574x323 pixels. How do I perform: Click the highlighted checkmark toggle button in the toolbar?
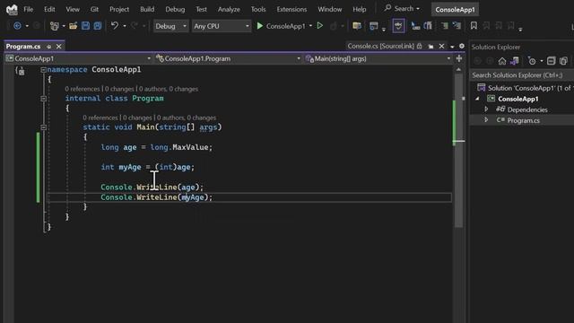(398, 26)
